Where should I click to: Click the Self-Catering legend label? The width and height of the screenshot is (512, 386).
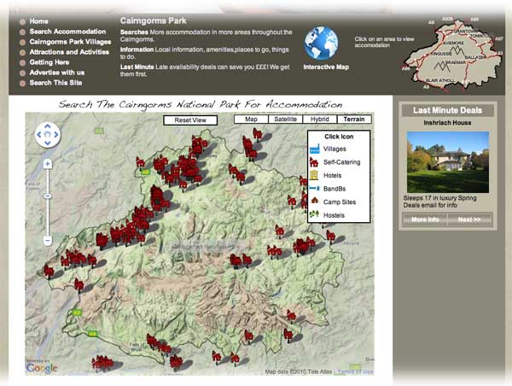pos(342,162)
